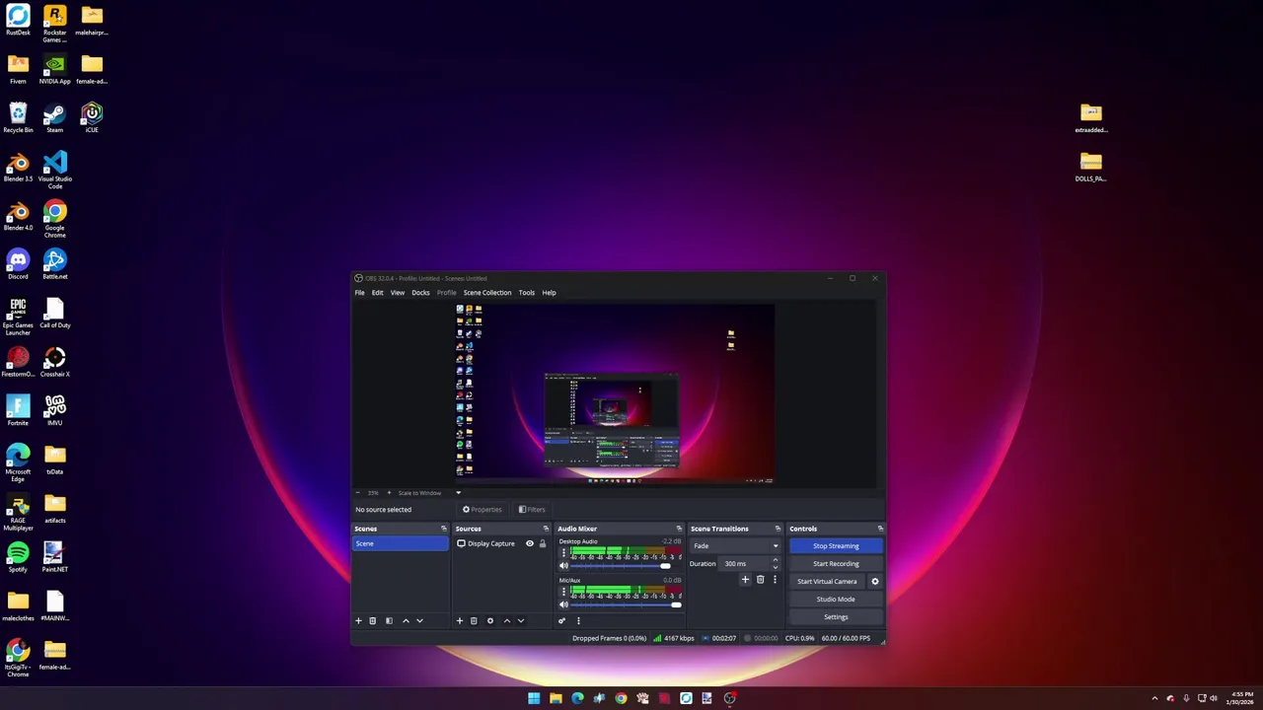
Task: Mute Desktop Audio speaker icon
Action: (563, 566)
